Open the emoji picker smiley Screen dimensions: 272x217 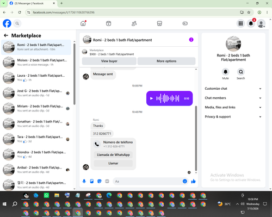[x=185, y=181]
